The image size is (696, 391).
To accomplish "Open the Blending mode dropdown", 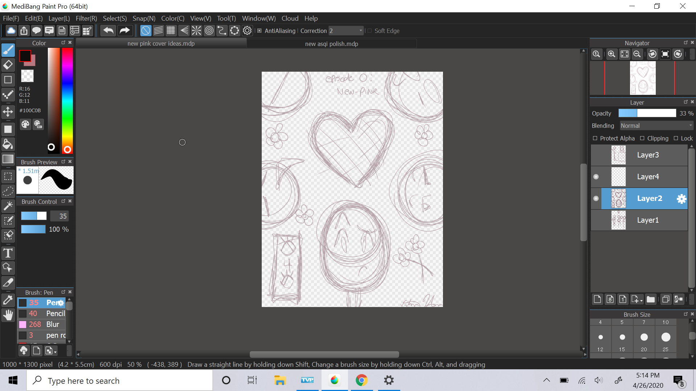I will tap(656, 126).
